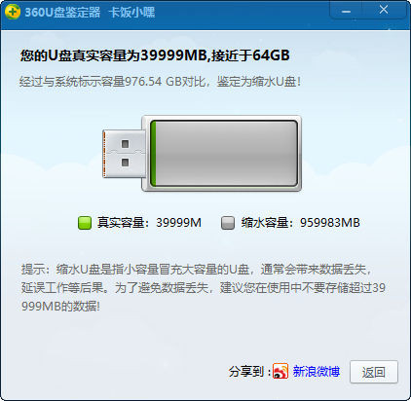Image resolution: width=411 pixels, height=401 pixels.
Task: Open the 新浪微博 share link
Action: tap(317, 371)
